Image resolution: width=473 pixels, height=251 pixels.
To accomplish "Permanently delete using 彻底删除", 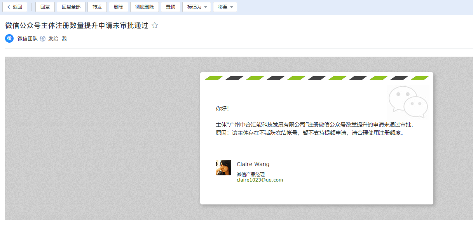I will 145,7.
